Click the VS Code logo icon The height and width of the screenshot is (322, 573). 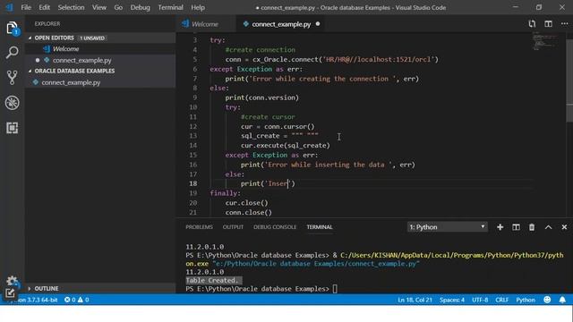point(9,7)
